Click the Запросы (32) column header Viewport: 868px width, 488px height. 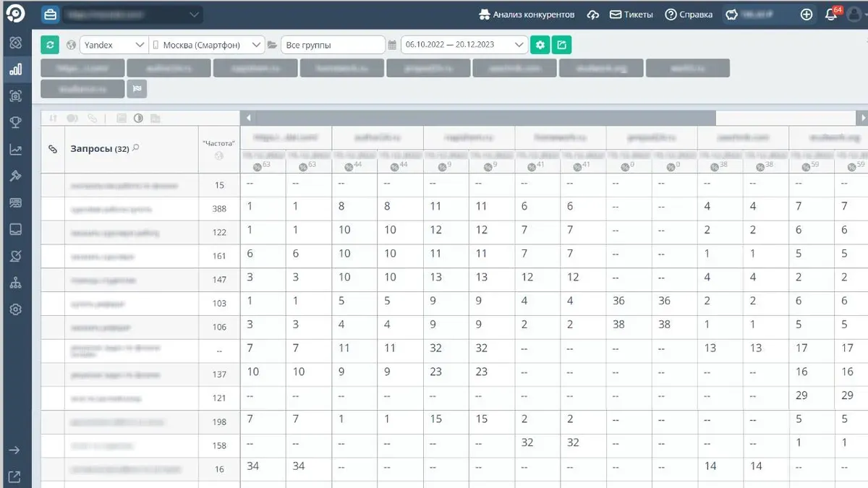coord(132,149)
